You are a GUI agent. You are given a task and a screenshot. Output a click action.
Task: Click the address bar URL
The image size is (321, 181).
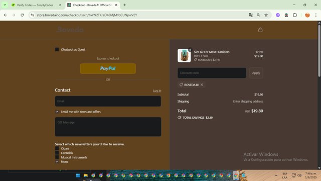click(87, 15)
